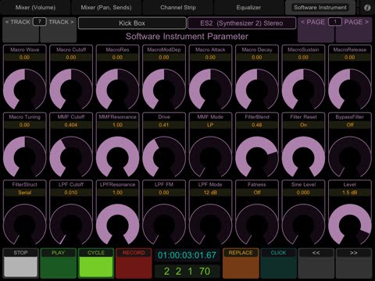This screenshot has height=281, width=375.
Task: Toggle the REPLACE mode button
Action: tap(241, 263)
